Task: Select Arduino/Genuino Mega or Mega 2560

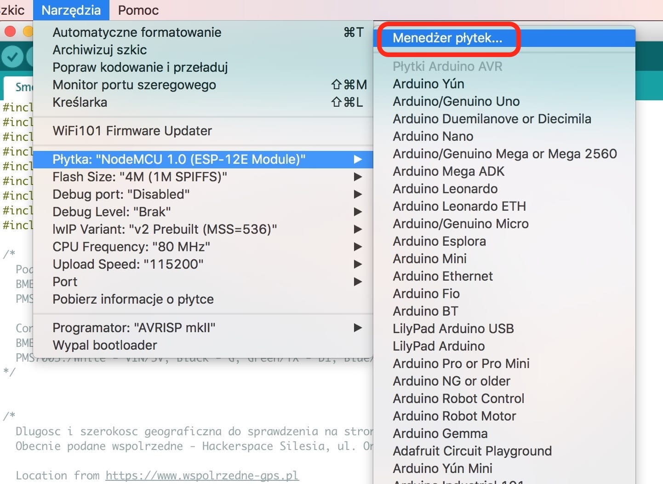Action: [x=504, y=154]
